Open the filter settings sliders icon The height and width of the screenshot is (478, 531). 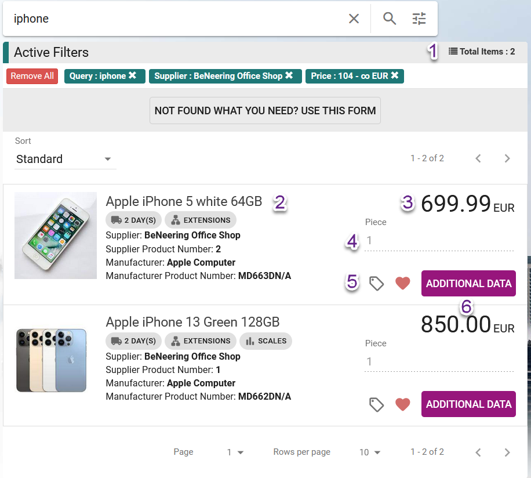tap(419, 19)
